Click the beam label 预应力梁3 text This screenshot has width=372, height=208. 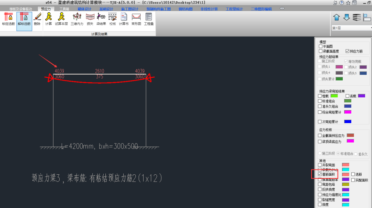click(46, 178)
